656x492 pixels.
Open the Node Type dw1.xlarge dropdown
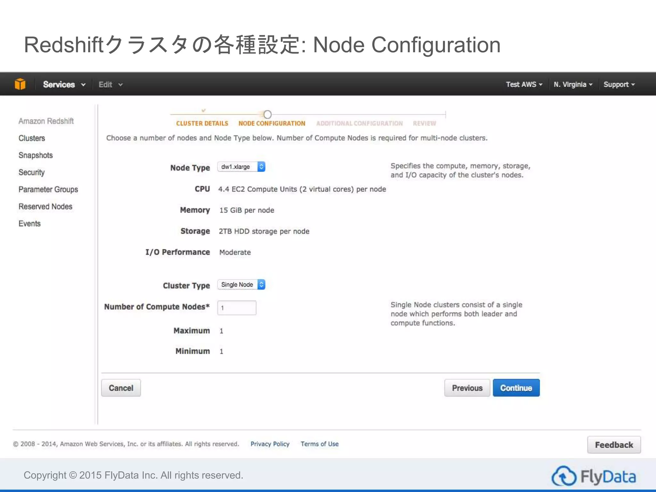click(x=241, y=167)
